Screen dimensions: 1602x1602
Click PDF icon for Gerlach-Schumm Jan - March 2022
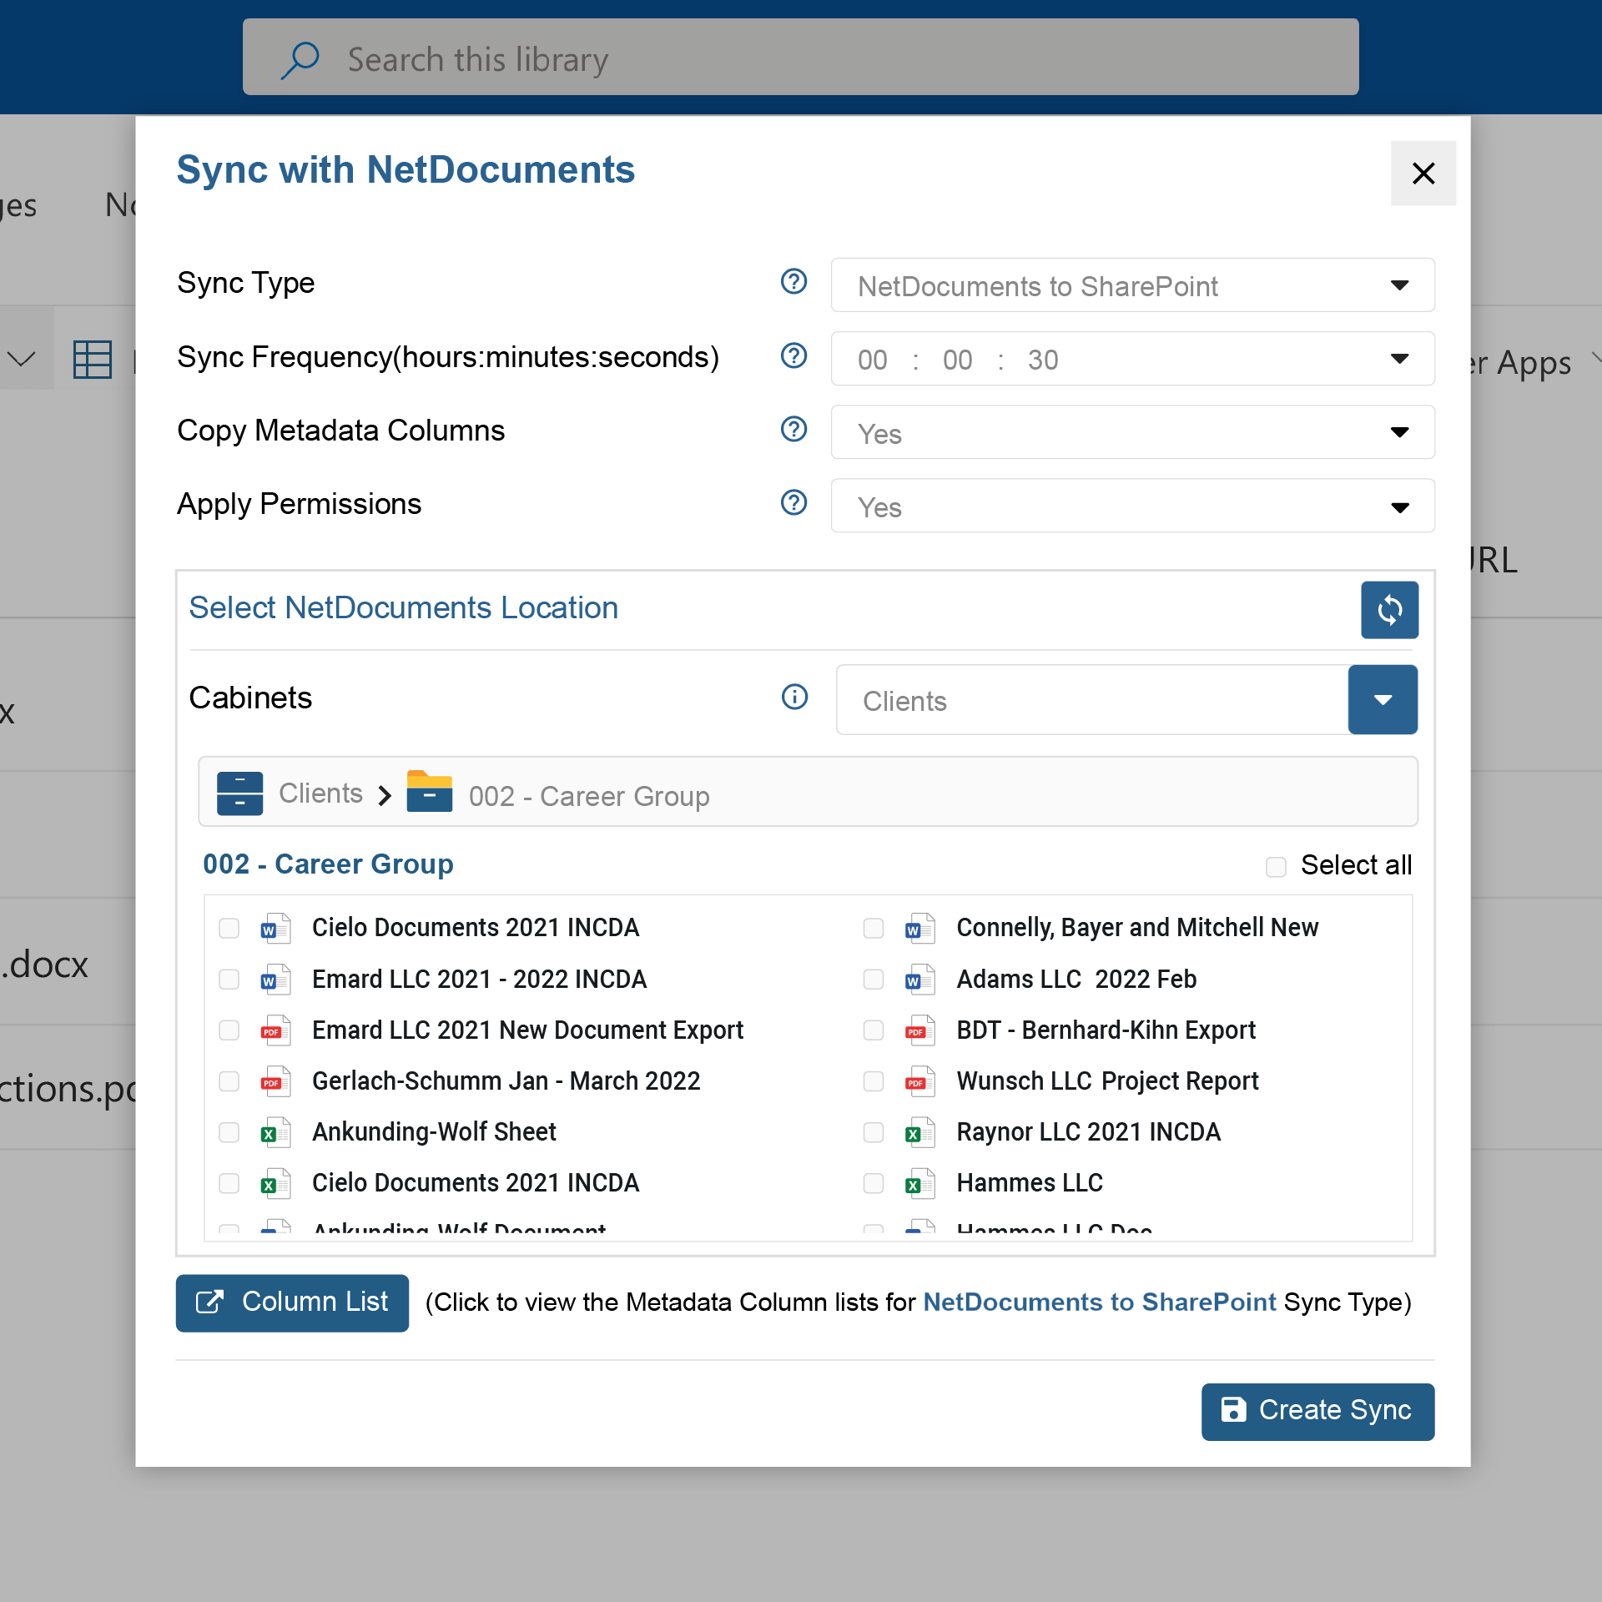coord(275,1081)
